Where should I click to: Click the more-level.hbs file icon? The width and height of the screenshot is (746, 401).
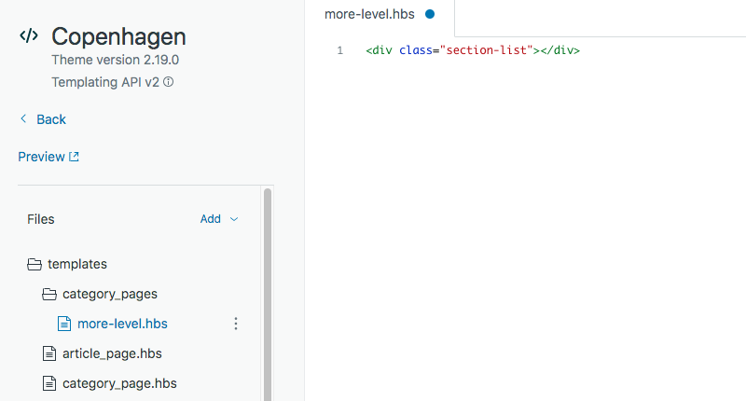[64, 324]
